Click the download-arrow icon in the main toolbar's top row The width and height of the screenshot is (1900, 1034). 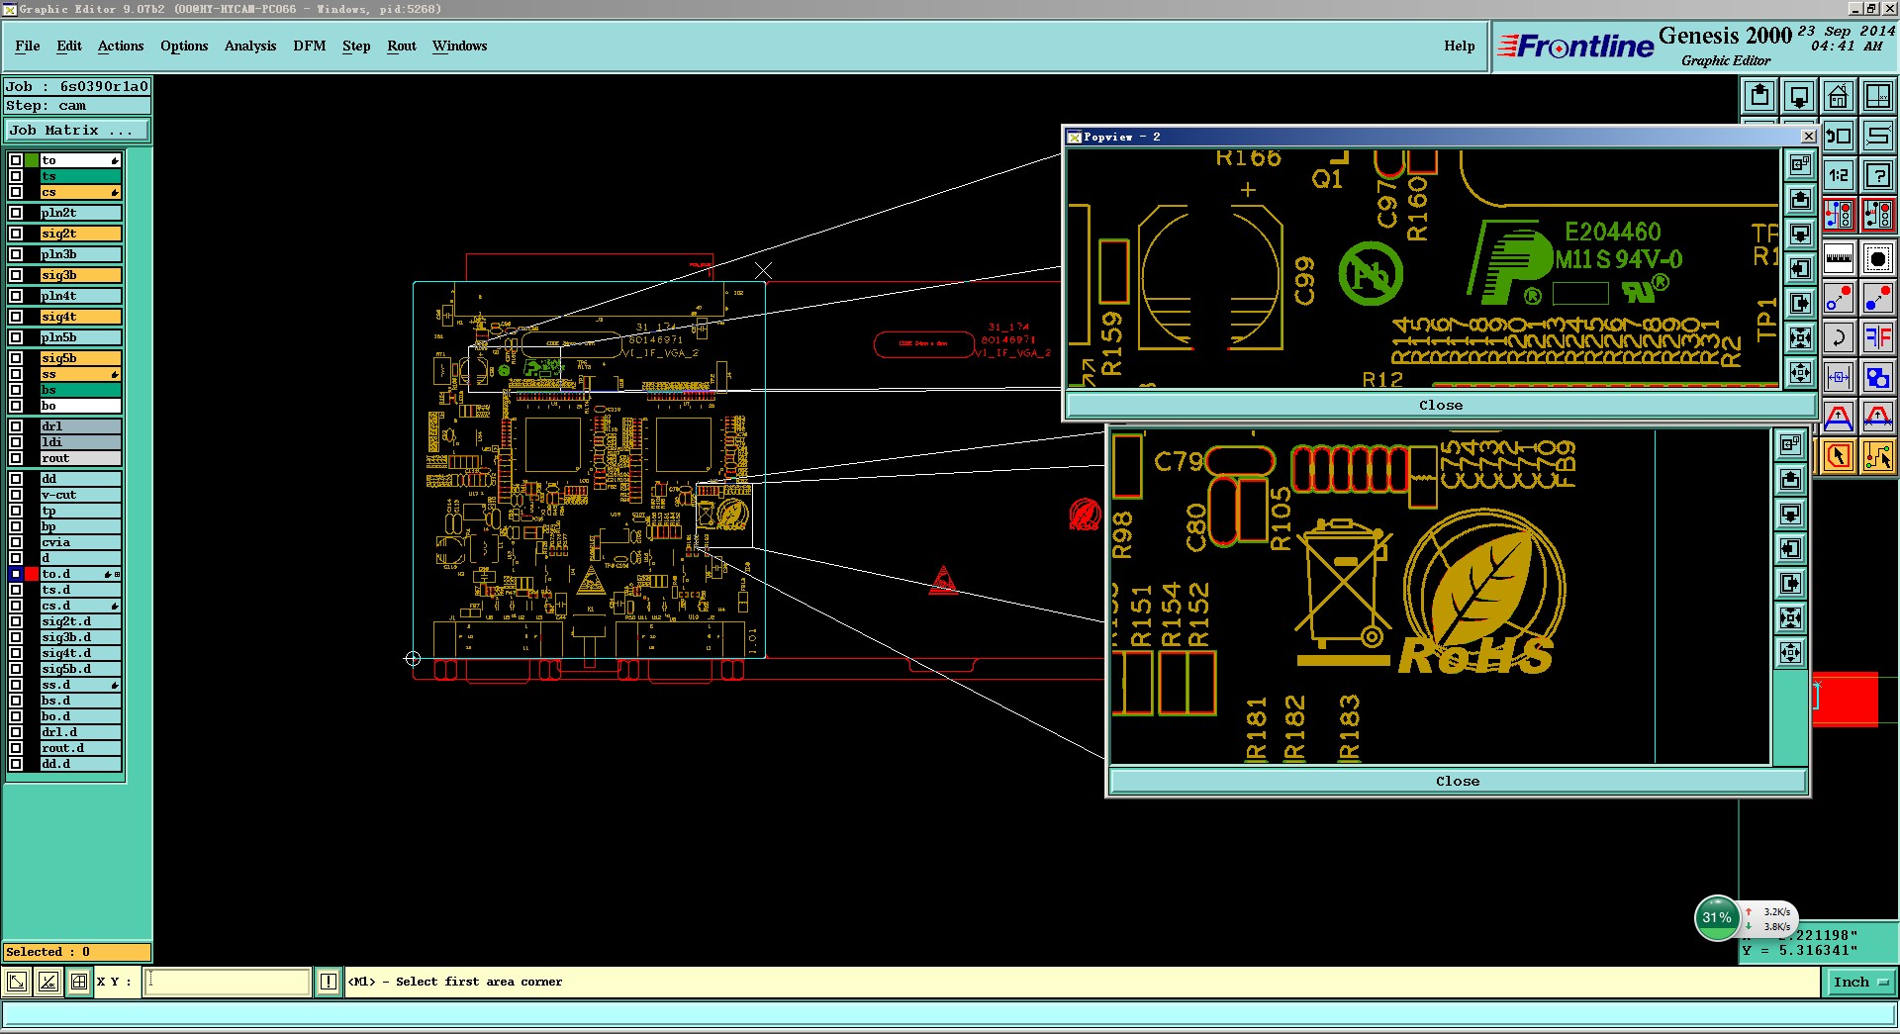click(1799, 97)
